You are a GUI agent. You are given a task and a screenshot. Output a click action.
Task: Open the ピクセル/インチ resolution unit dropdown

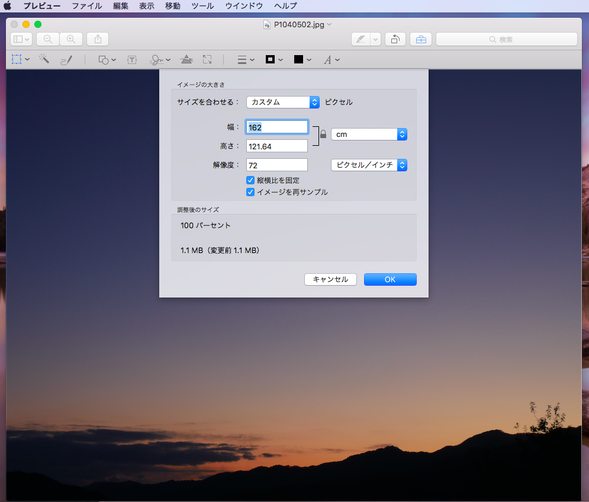[x=369, y=165]
